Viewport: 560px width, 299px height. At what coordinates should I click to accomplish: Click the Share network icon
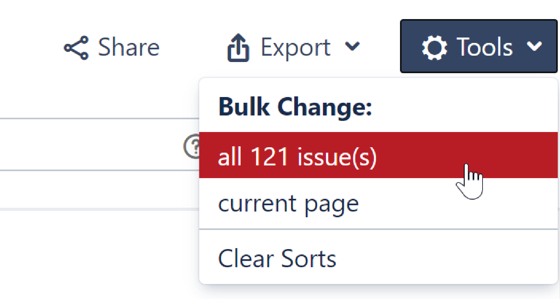click(x=76, y=48)
